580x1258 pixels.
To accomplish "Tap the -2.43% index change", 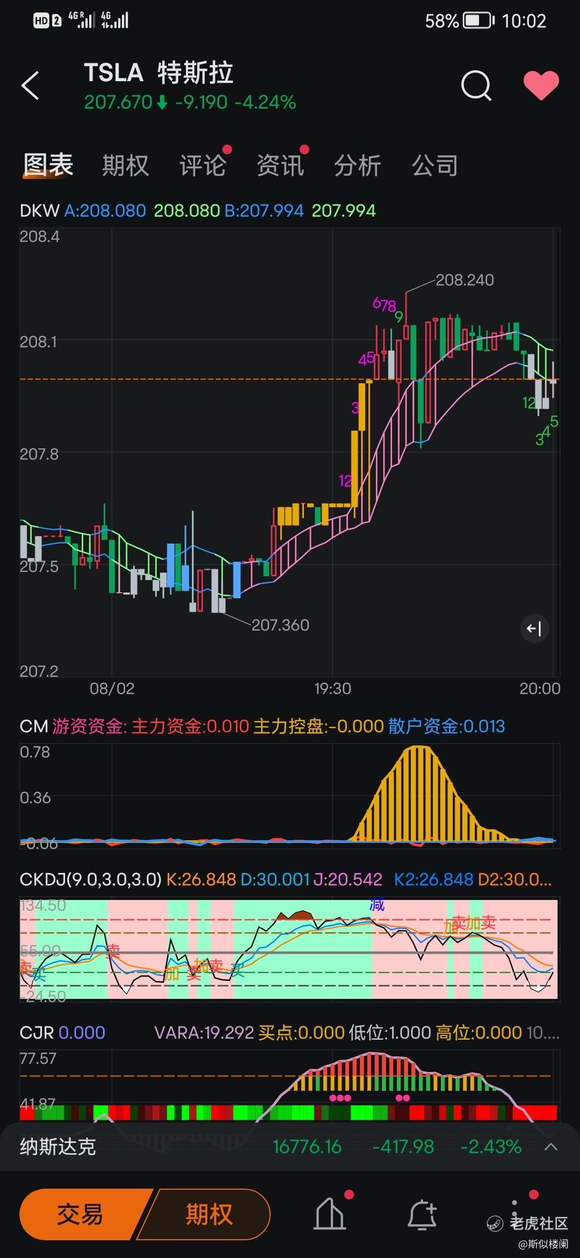I will (491, 1147).
